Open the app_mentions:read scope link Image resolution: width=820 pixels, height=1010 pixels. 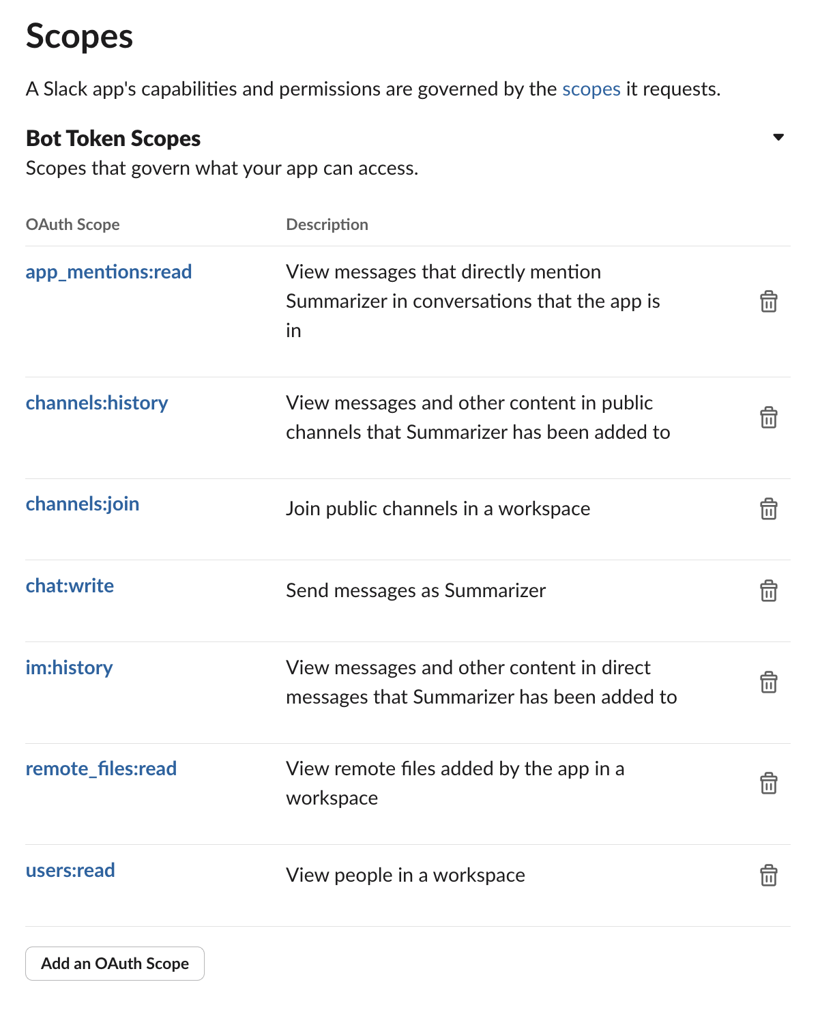pyautogui.click(x=108, y=272)
